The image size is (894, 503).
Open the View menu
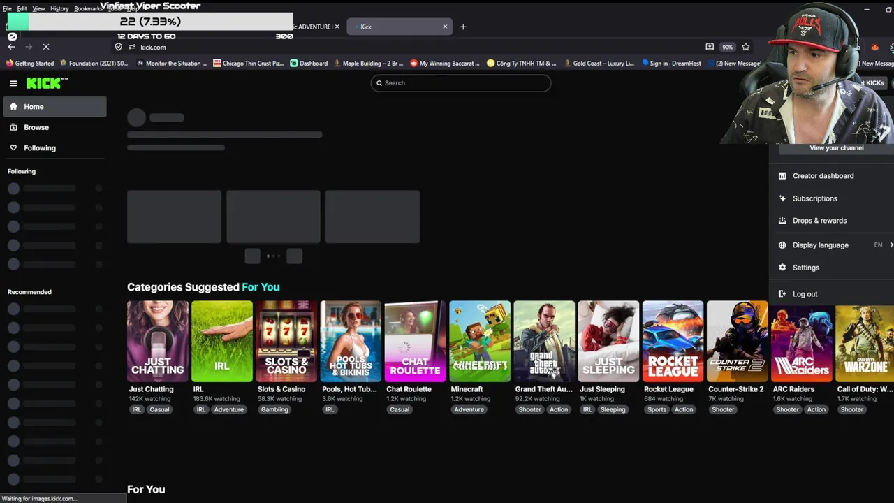click(x=38, y=8)
